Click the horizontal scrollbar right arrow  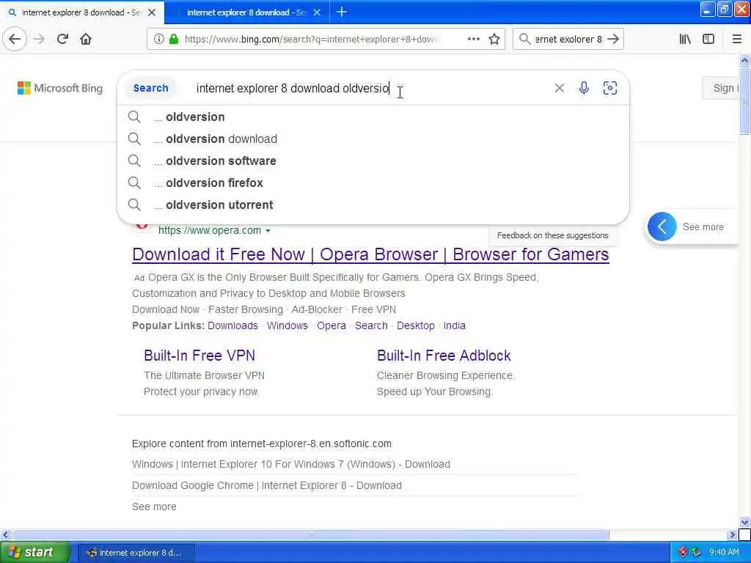(x=732, y=534)
